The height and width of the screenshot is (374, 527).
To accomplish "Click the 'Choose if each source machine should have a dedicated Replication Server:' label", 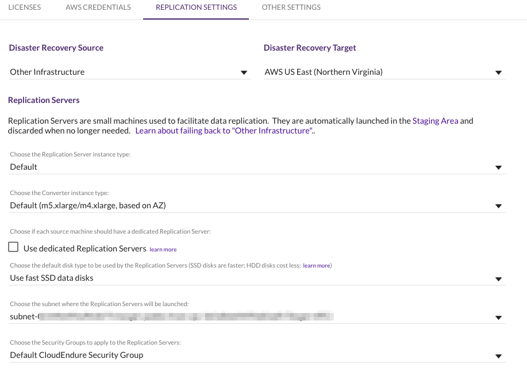I will point(110,232).
